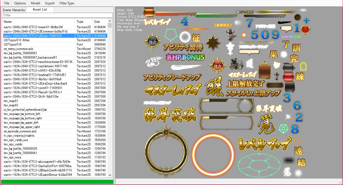Select sactx-1024x2048-ETC2-cliff01-82fc030b asset
Viewport: 343px width, 185px height.
55,71
